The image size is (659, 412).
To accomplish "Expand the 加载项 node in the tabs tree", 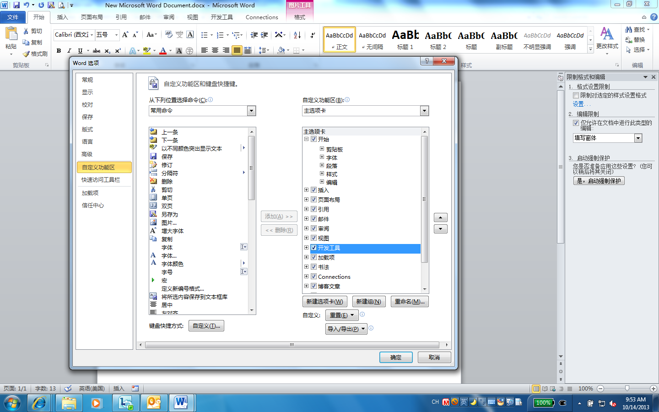I will point(306,257).
